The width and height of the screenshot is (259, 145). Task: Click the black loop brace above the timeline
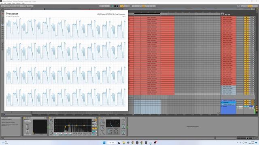pos(147,13)
